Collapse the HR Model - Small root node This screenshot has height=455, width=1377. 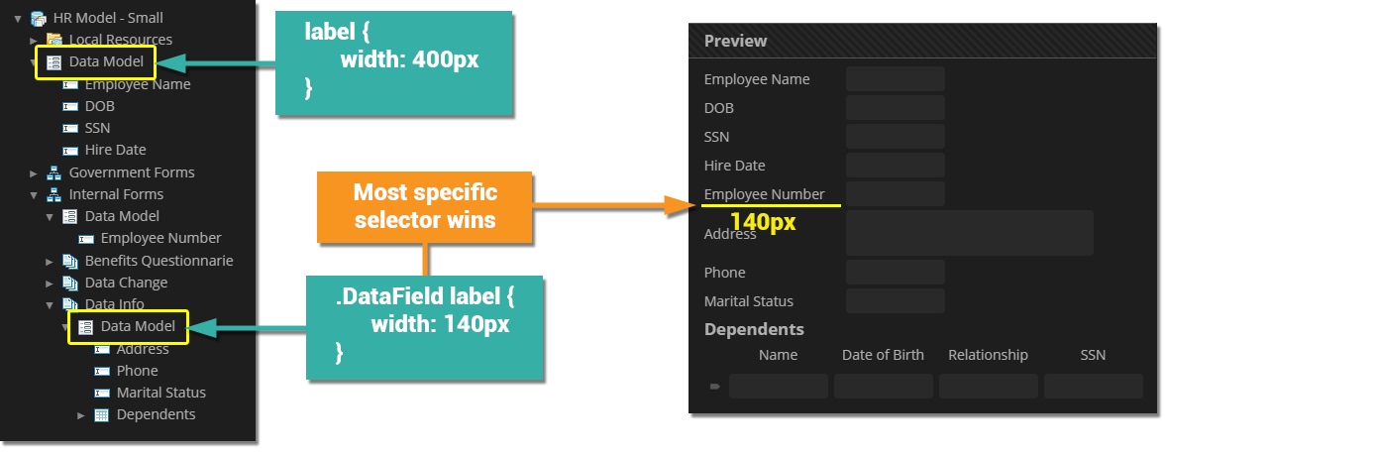click(18, 18)
